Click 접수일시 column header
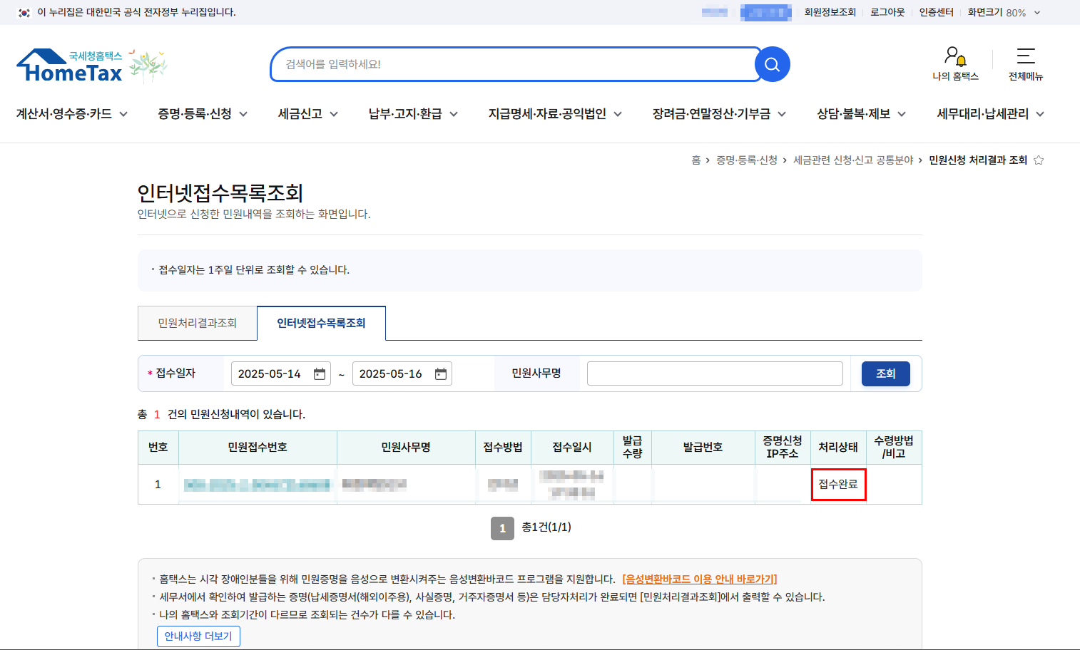 pyautogui.click(x=572, y=448)
